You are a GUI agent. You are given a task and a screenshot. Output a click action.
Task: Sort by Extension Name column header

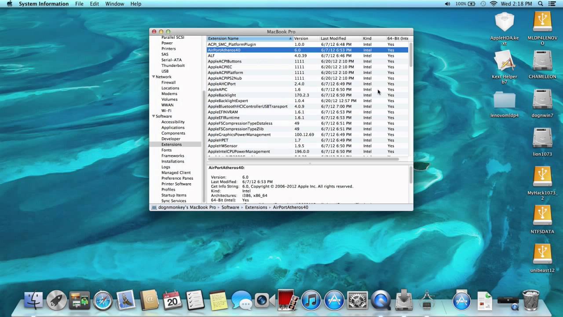coord(249,38)
